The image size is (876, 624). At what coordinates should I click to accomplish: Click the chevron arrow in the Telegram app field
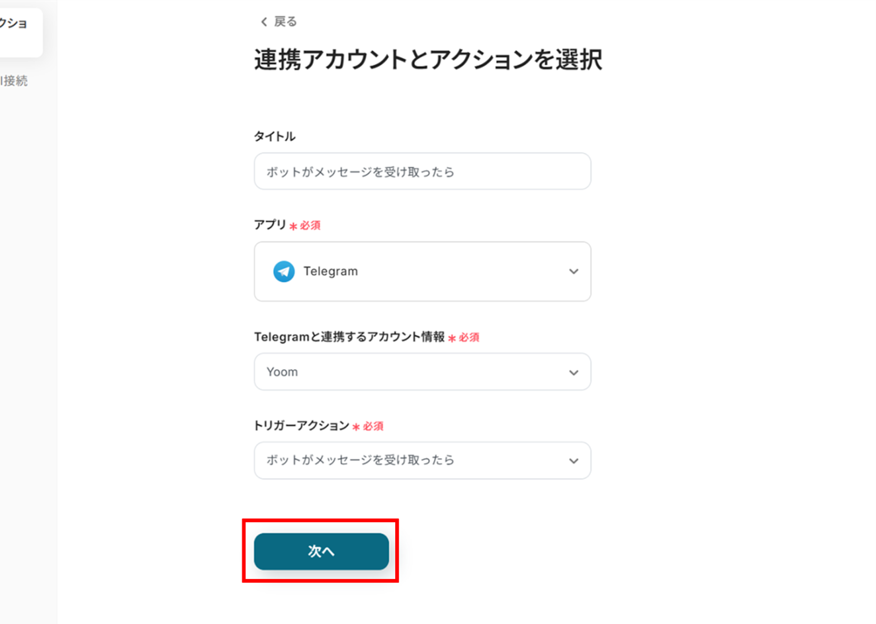coord(573,271)
